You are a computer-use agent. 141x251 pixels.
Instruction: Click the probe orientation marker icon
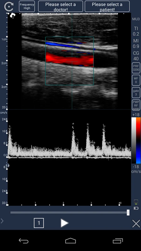point(13,16)
